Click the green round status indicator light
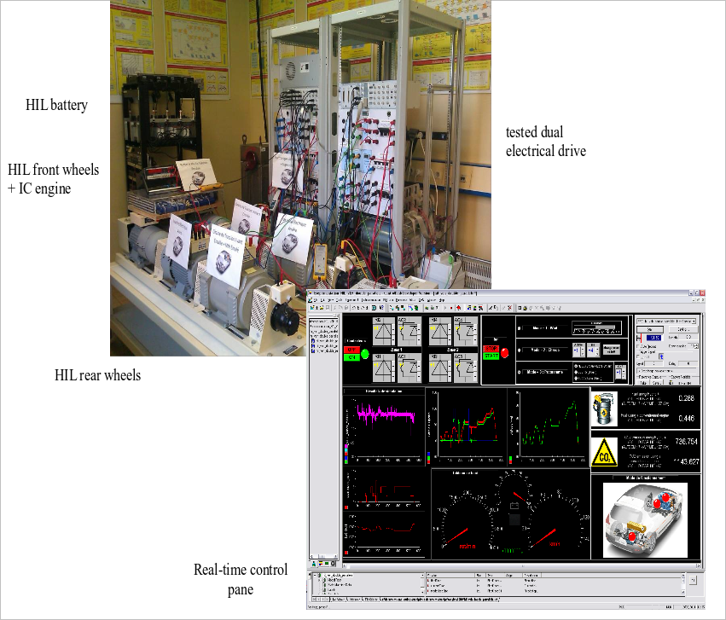The image size is (726, 620). tap(364, 353)
